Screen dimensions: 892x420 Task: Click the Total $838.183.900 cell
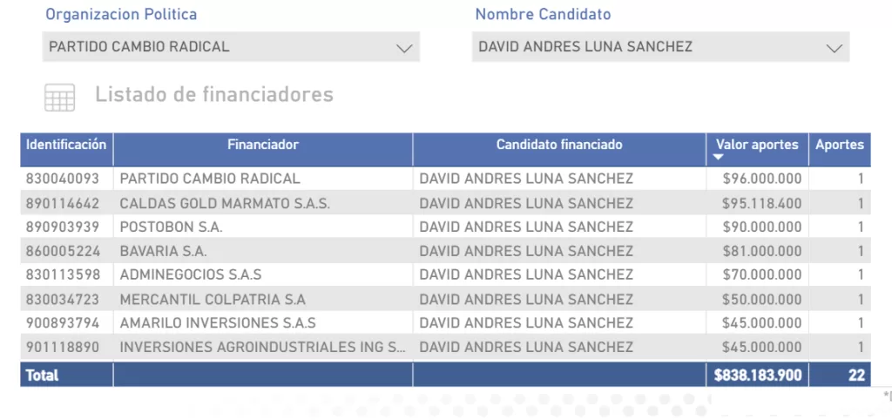point(759,375)
